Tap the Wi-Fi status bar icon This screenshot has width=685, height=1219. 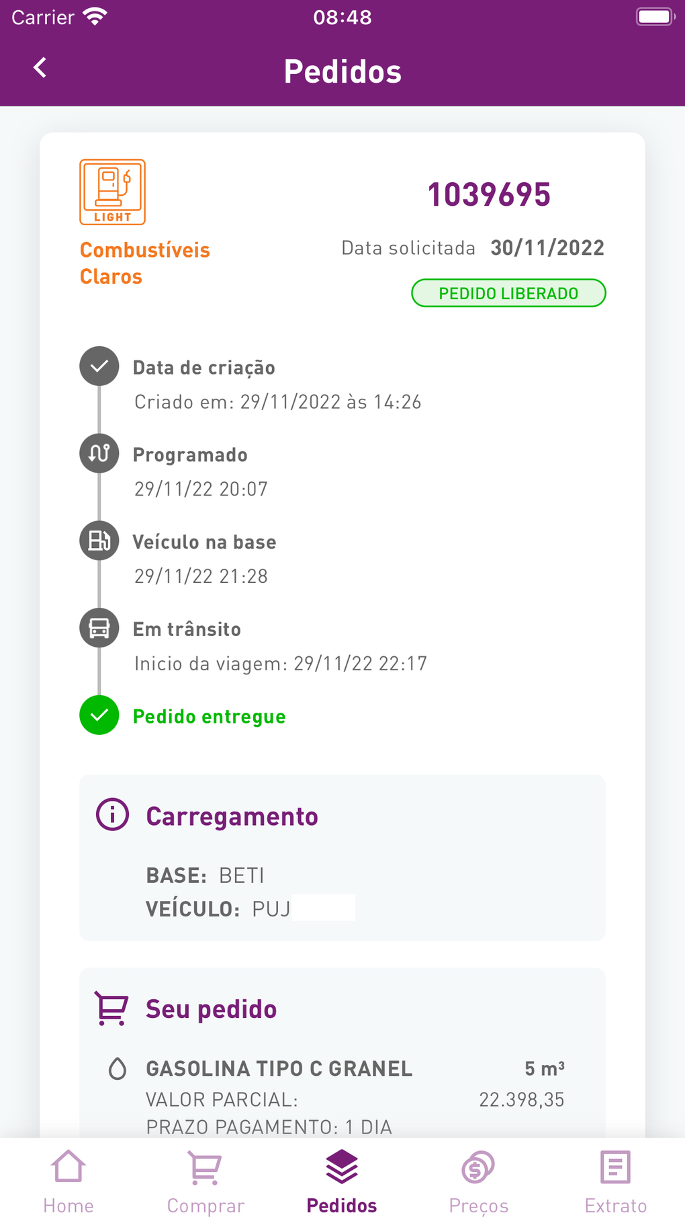pos(95,17)
